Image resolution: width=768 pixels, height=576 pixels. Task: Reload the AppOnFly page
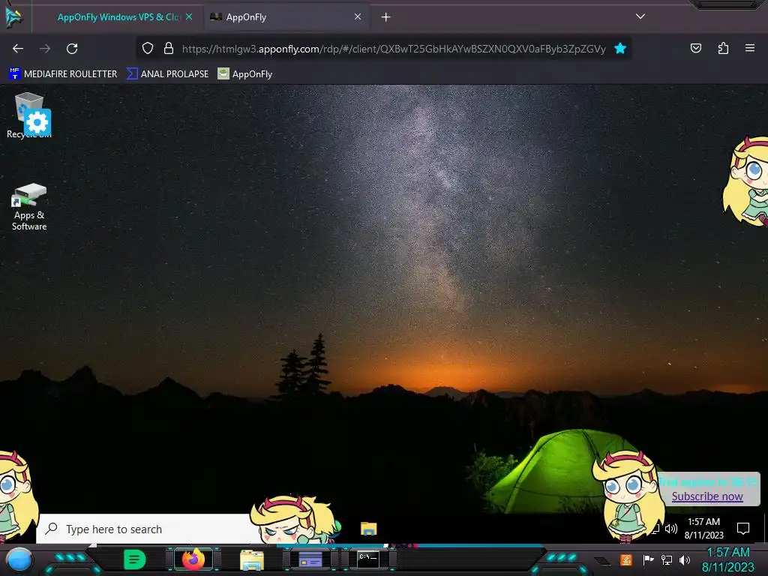pos(72,49)
